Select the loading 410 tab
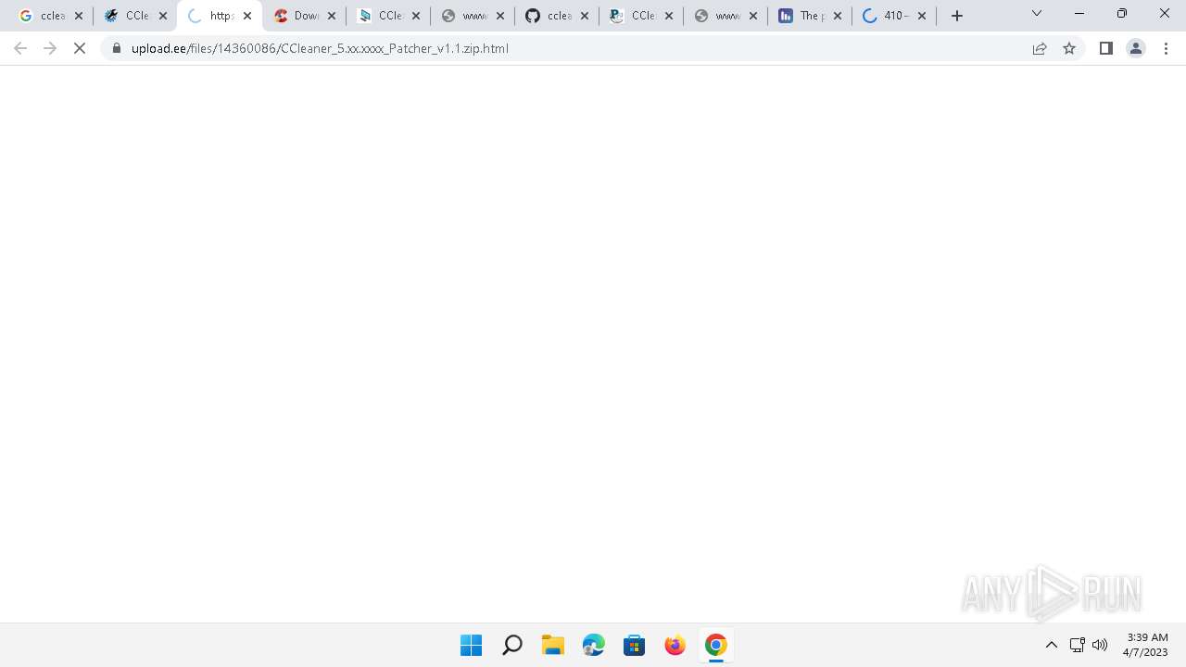Viewport: 1186px width, 667px height. click(x=894, y=16)
